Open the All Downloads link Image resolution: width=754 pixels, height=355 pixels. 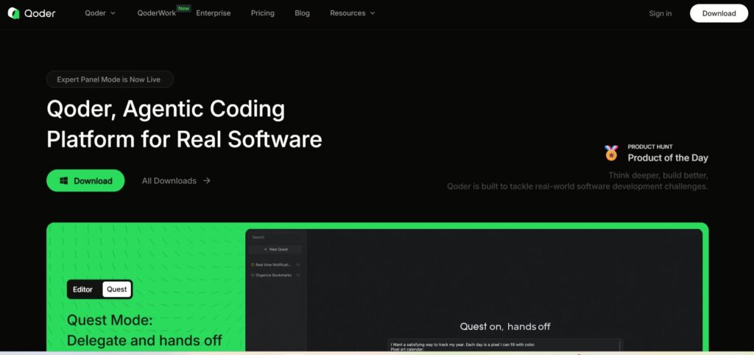[176, 181]
